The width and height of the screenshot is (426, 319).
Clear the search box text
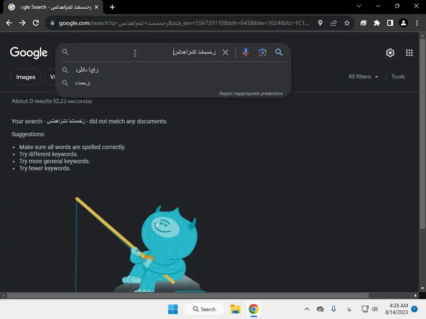225,52
